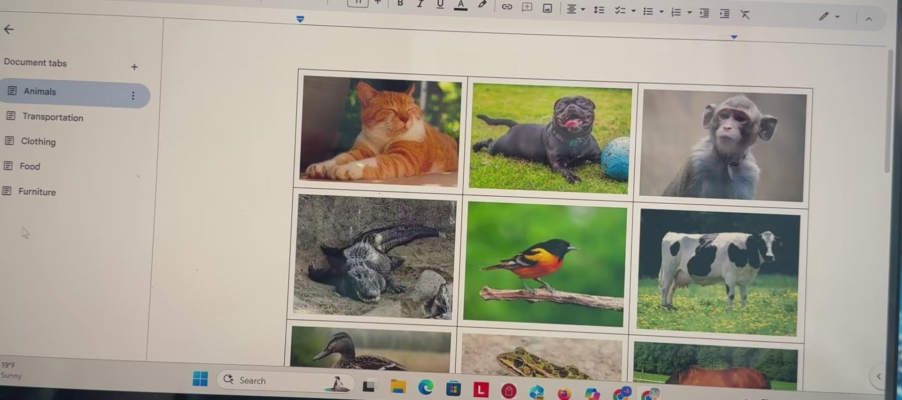This screenshot has height=400, width=902.
Task: Click the decrease indent icon
Action: coord(704,13)
